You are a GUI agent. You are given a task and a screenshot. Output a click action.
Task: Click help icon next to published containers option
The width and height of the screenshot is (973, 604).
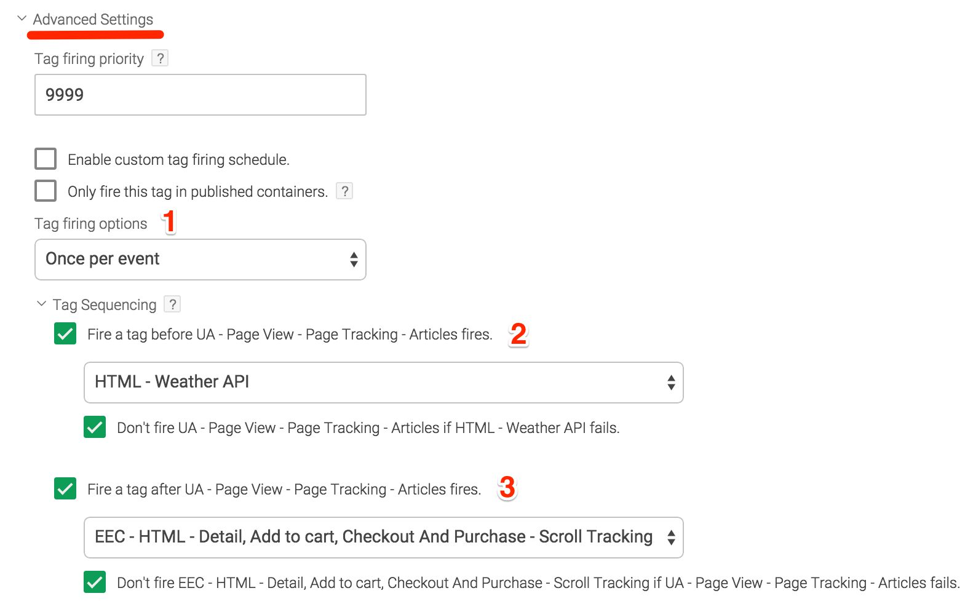tap(344, 191)
